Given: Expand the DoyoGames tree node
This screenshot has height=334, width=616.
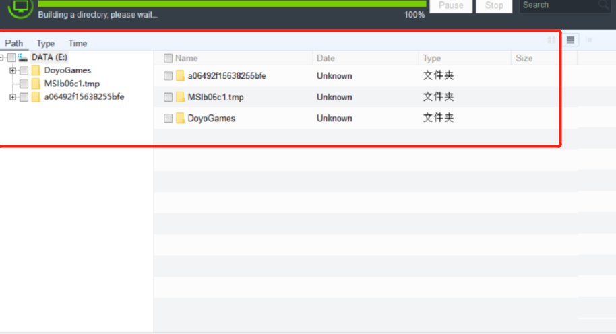Looking at the screenshot, I should (x=13, y=71).
